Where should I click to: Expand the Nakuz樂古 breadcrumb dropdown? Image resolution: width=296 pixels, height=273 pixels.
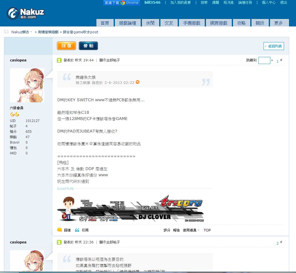31,32
